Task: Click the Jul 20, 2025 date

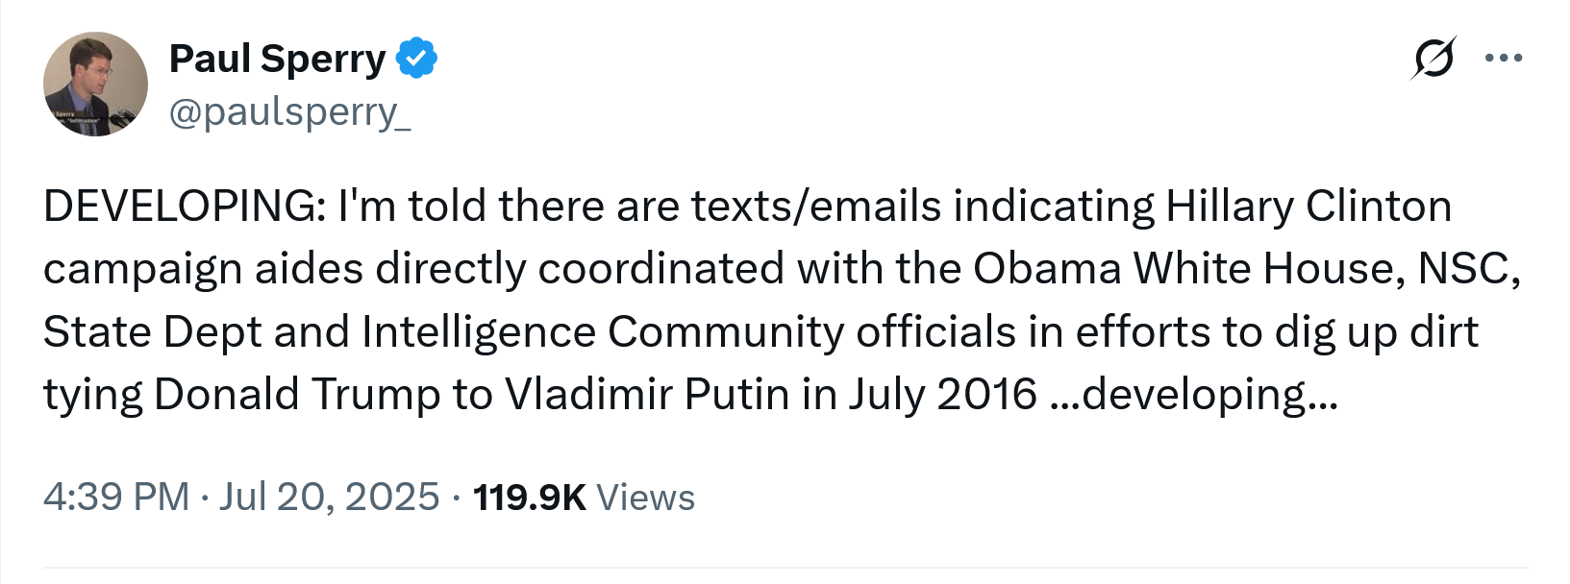Action: point(329,497)
